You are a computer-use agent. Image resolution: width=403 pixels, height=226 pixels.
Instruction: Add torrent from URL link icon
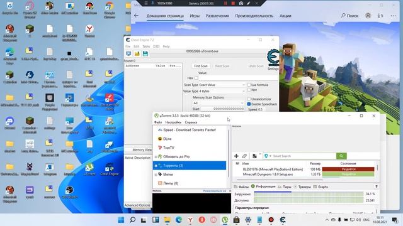coord(244,156)
